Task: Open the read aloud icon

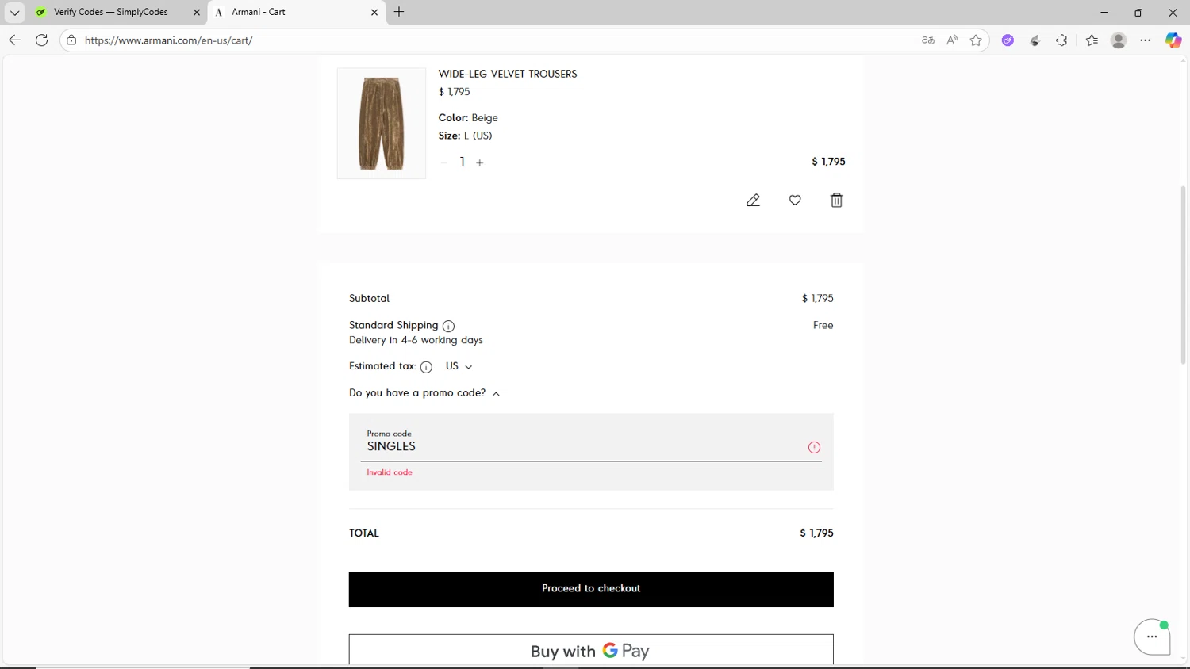Action: click(952, 40)
